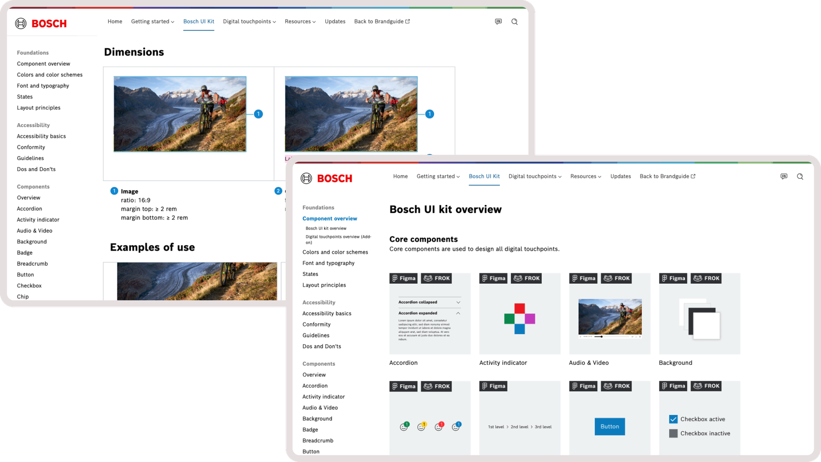This screenshot has width=821, height=462.
Task: Click 2nd level in breadcrumb preview
Action: [519, 427]
